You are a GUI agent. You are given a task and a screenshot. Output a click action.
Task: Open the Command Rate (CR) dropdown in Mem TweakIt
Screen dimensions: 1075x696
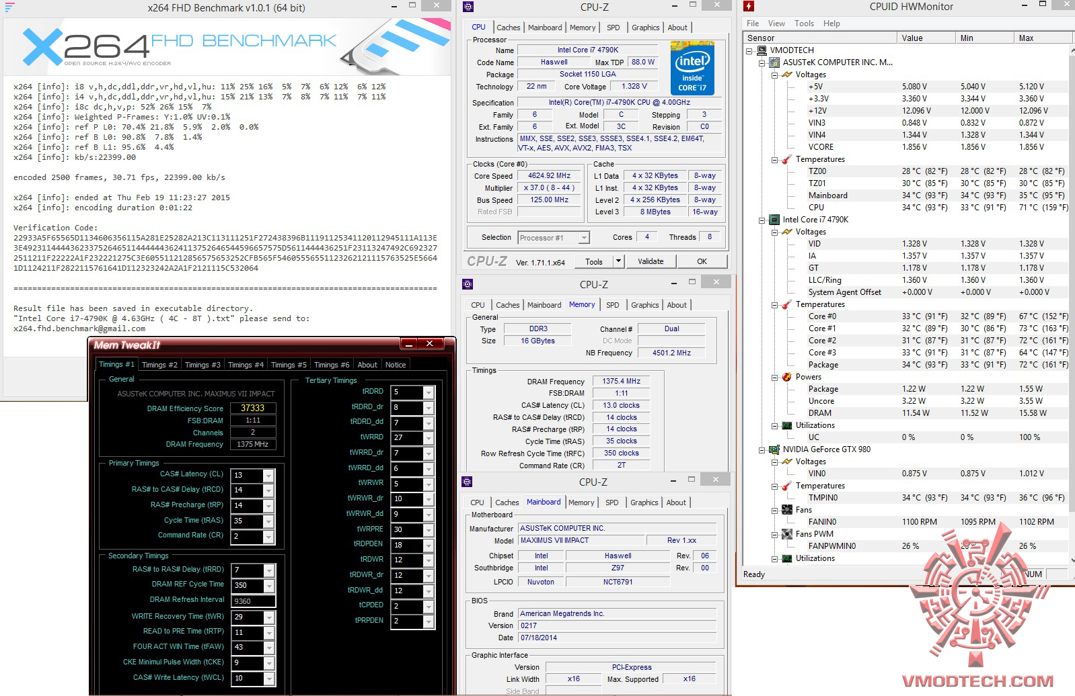268,537
